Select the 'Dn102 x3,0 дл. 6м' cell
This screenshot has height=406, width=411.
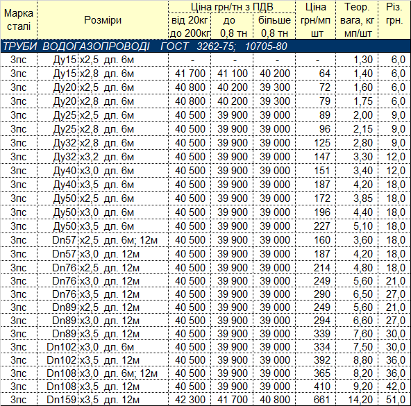(x=103, y=347)
